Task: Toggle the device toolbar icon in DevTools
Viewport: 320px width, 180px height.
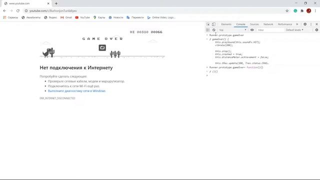Action: (213, 24)
